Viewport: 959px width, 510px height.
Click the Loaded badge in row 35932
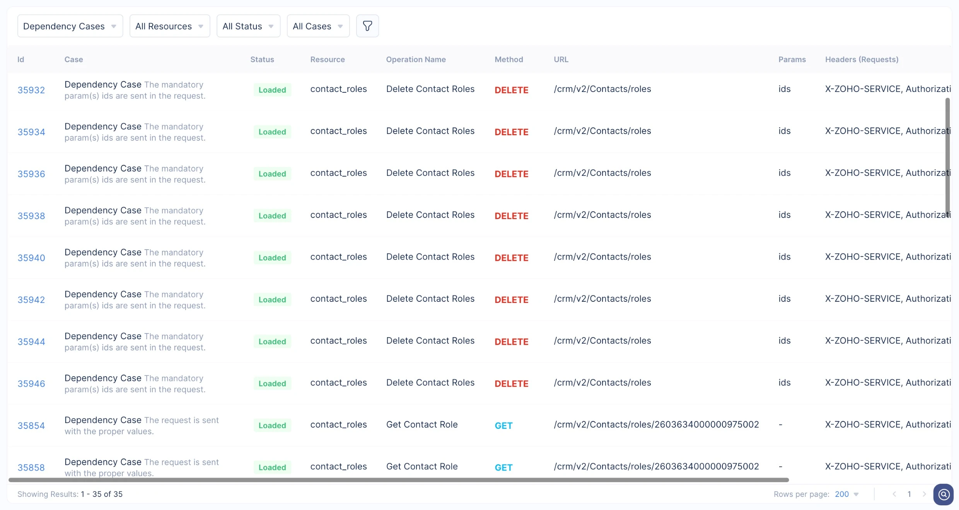tap(272, 90)
